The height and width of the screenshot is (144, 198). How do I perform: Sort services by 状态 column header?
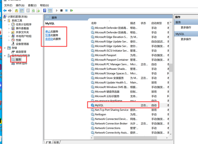click(143, 23)
